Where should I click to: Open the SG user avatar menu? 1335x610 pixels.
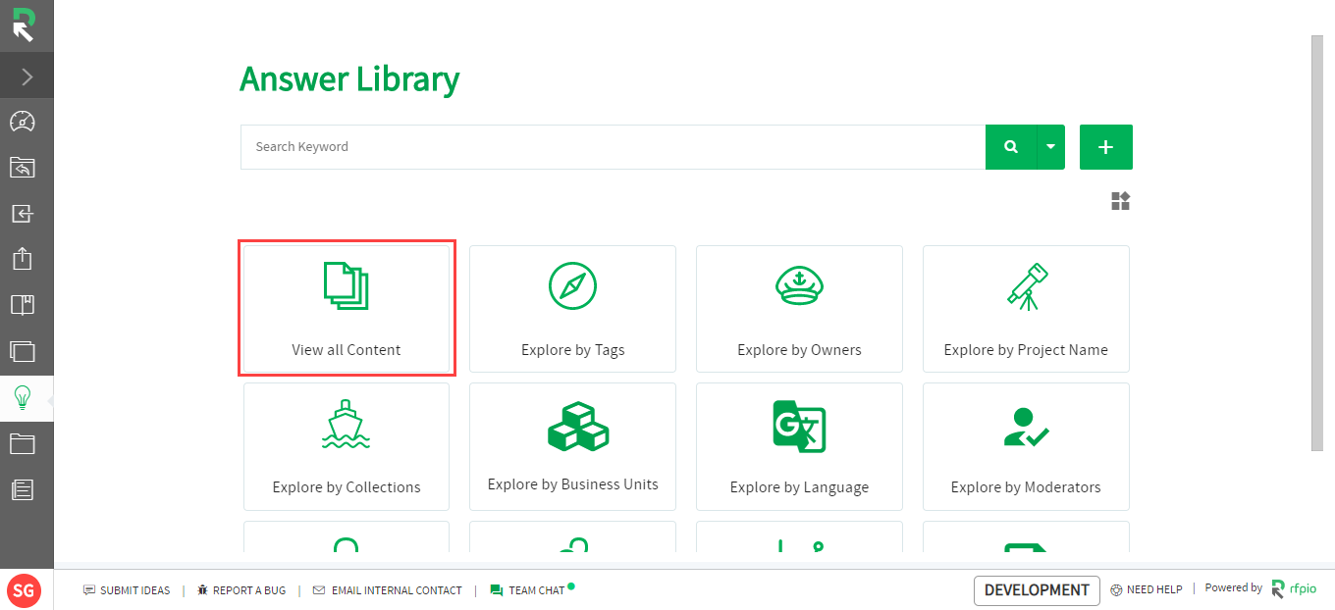coord(24,590)
